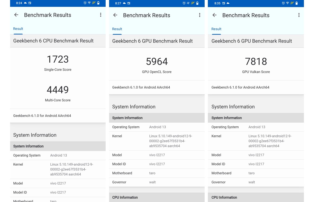
Task: Tap Android 13 value on OpenCL screen
Action: coord(157,127)
